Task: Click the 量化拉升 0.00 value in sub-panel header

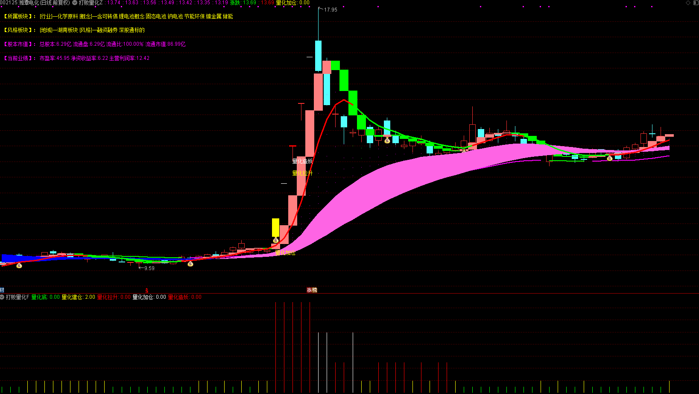Action: [x=114, y=297]
